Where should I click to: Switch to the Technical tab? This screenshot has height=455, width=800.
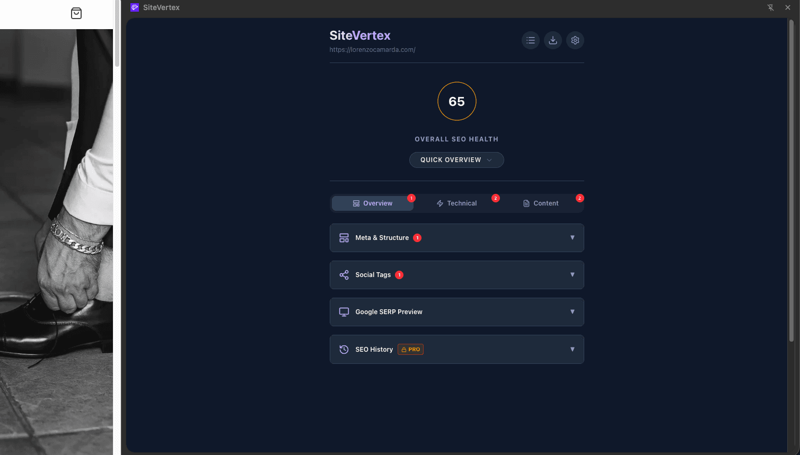click(x=456, y=203)
